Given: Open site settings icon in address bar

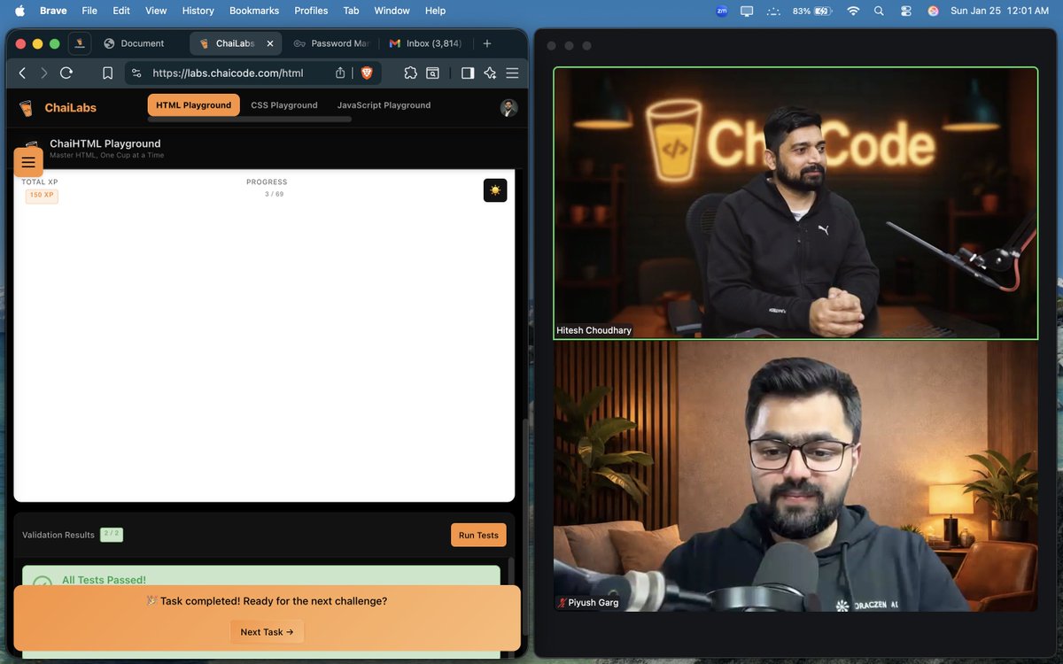Looking at the screenshot, I should [x=136, y=73].
